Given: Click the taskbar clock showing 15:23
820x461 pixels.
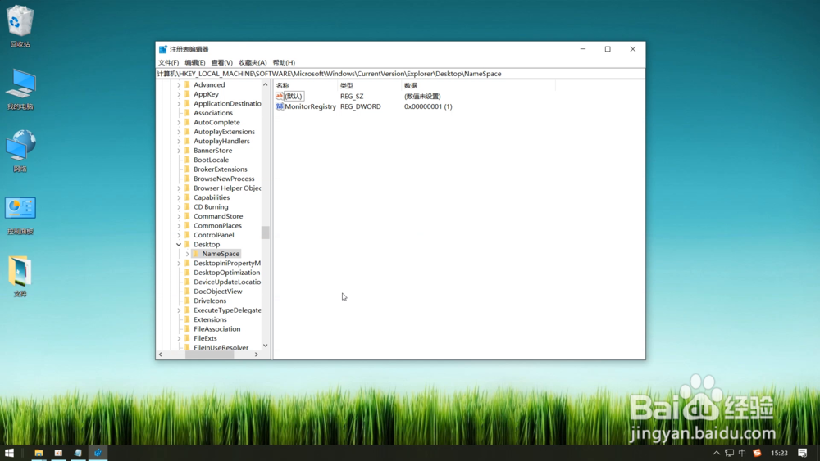Looking at the screenshot, I should 779,453.
